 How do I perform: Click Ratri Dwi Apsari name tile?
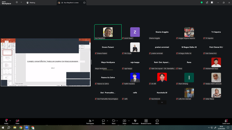(162, 62)
